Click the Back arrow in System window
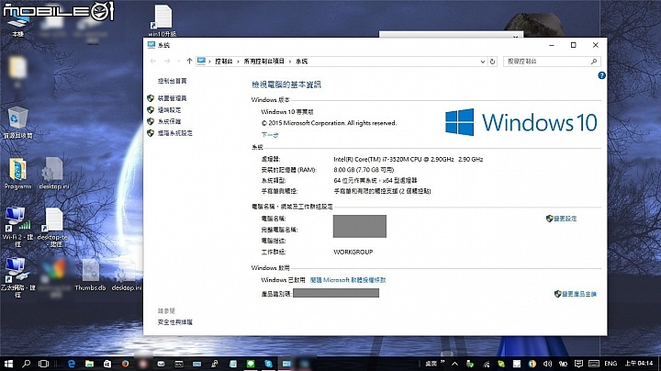 [x=153, y=62]
